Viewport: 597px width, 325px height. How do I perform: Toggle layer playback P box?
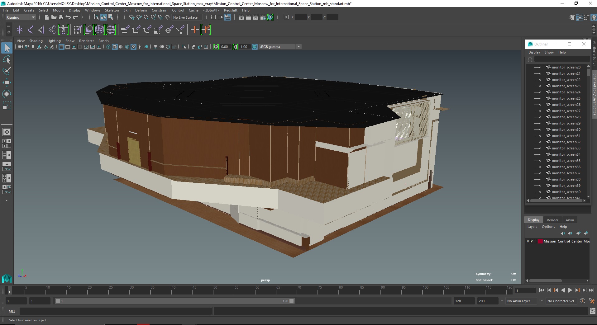[532, 241]
